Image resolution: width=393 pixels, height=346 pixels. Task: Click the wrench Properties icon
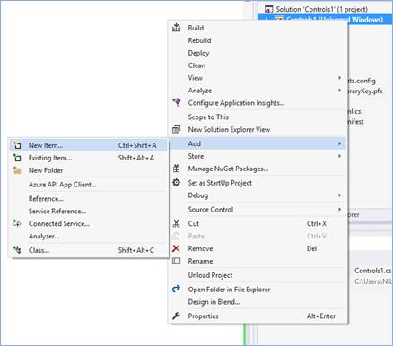176,316
